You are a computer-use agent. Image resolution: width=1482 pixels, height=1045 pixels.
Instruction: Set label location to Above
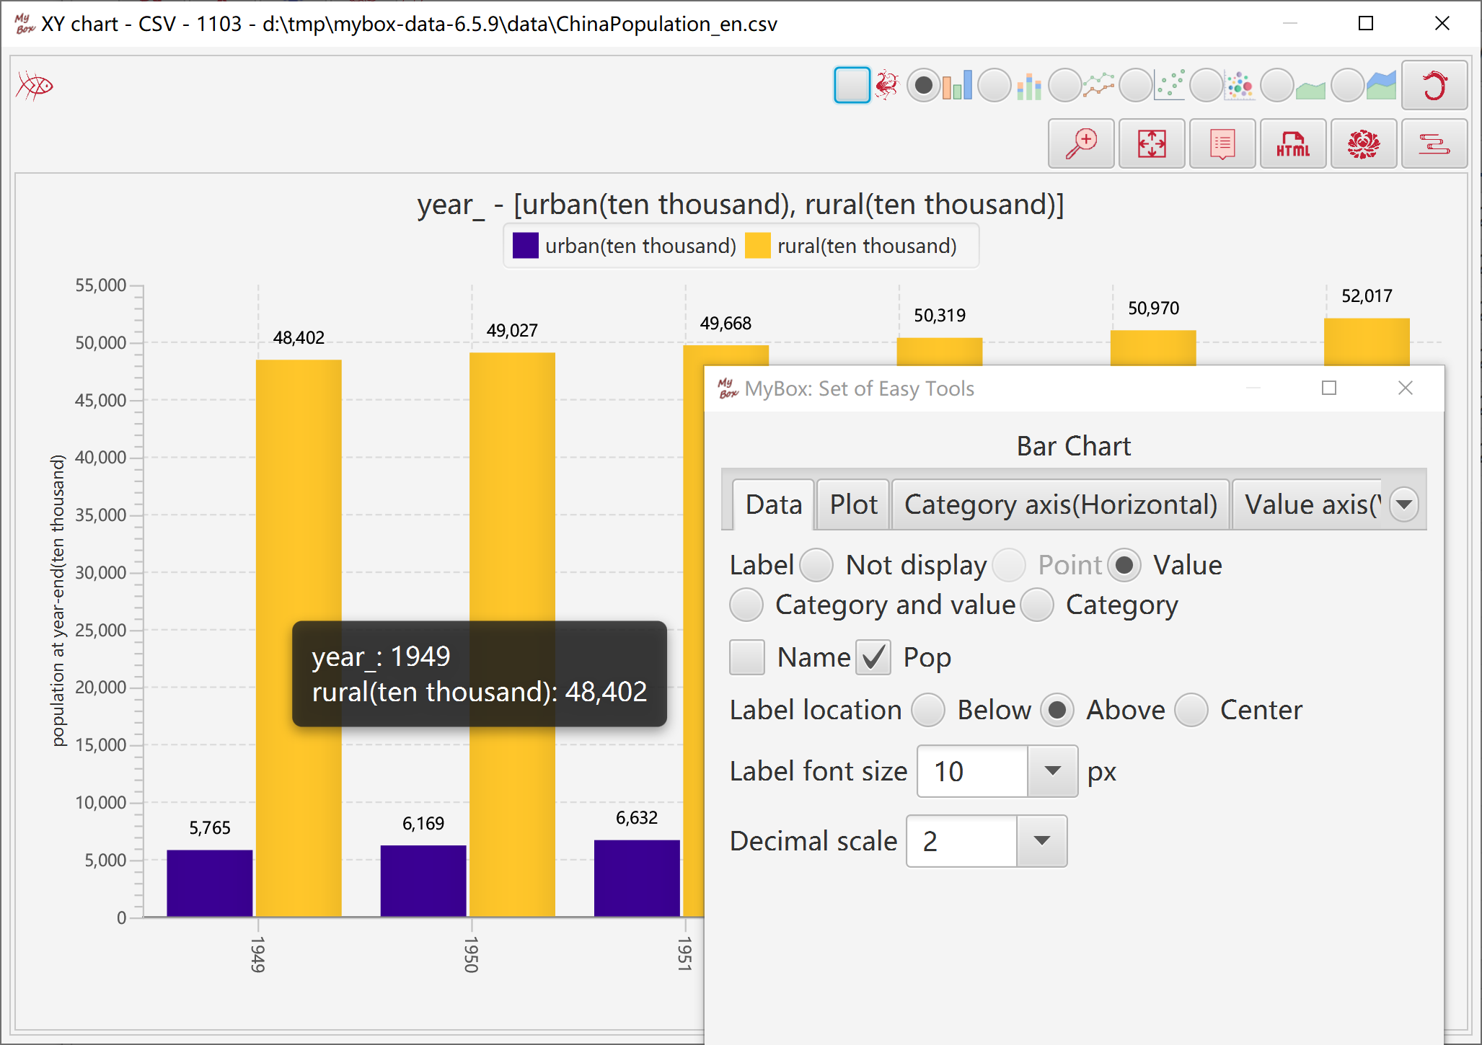(1057, 710)
